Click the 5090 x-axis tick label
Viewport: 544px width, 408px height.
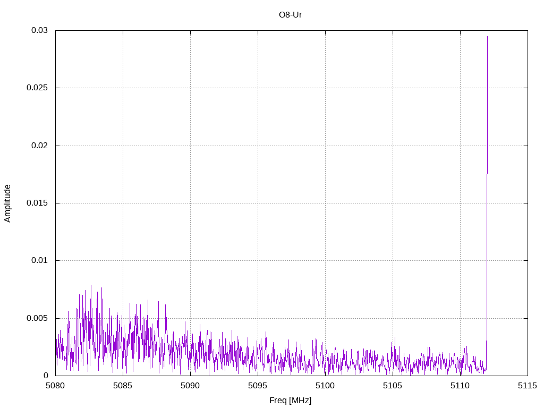pos(190,386)
